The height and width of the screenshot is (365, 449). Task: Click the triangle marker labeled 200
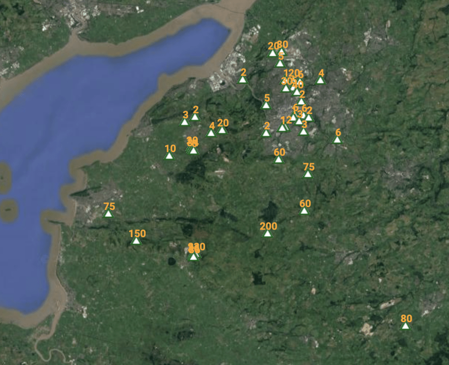(267, 234)
